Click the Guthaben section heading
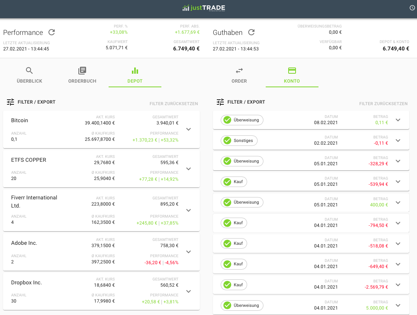Screen dimensions: 417x315 tap(228, 33)
